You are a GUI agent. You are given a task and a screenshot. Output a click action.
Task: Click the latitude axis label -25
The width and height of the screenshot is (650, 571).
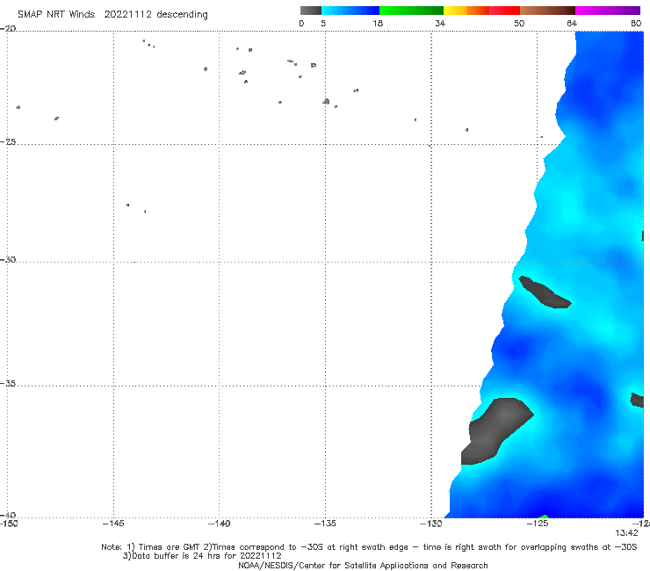coord(8,141)
